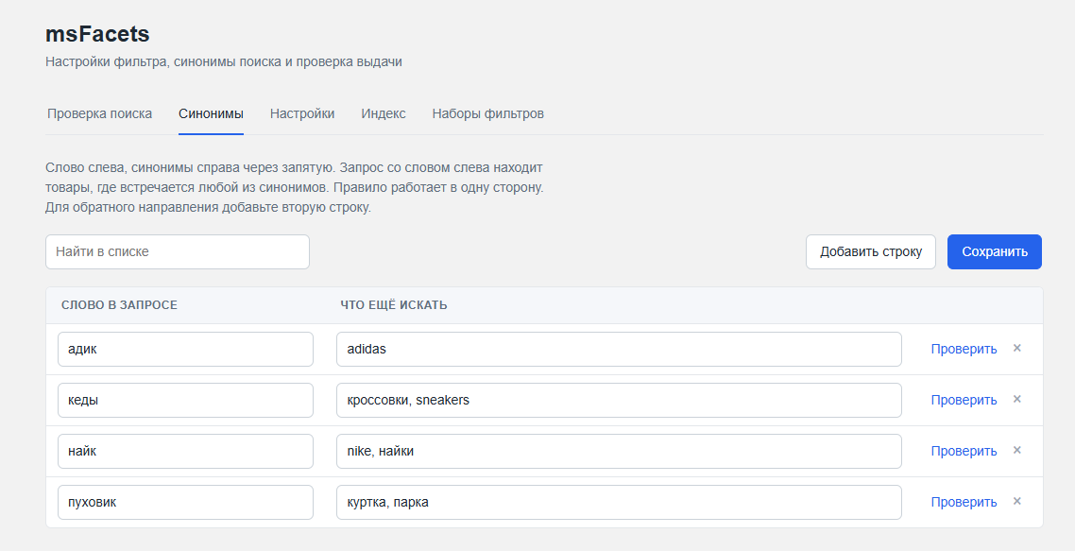Check the адик synonym via Проверить
Screen dimensions: 1075x551
pos(964,350)
